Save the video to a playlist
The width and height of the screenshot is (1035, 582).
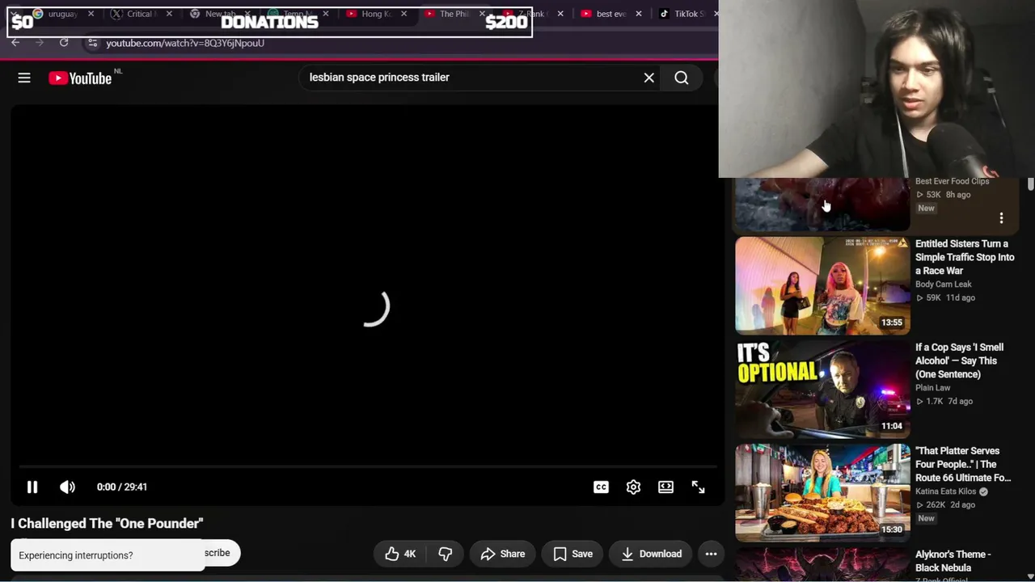pos(572,554)
